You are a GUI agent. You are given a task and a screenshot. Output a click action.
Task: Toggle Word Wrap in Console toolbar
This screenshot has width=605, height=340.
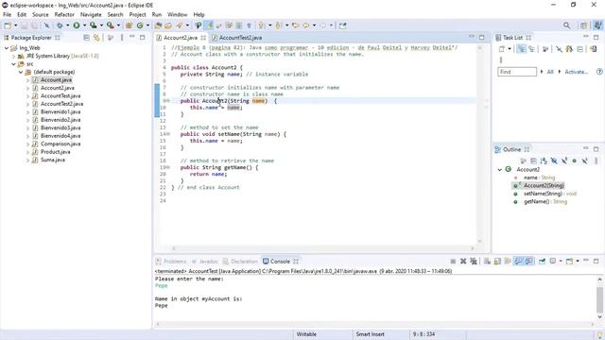coord(508,262)
